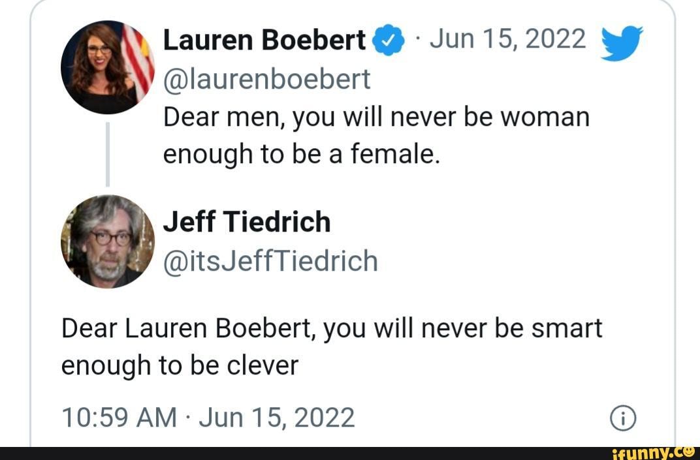
Task: Click the 10:59 AM time at bottom
Action: (119, 417)
